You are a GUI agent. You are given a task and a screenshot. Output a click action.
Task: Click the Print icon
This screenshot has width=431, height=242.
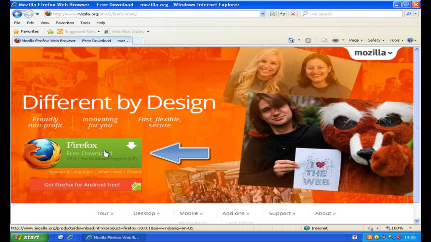[x=335, y=40]
